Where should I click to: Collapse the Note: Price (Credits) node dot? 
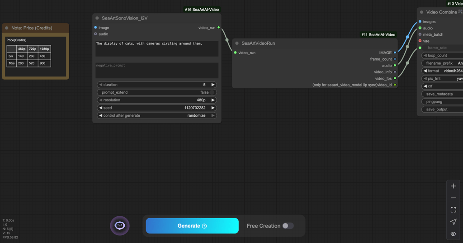click(7, 28)
